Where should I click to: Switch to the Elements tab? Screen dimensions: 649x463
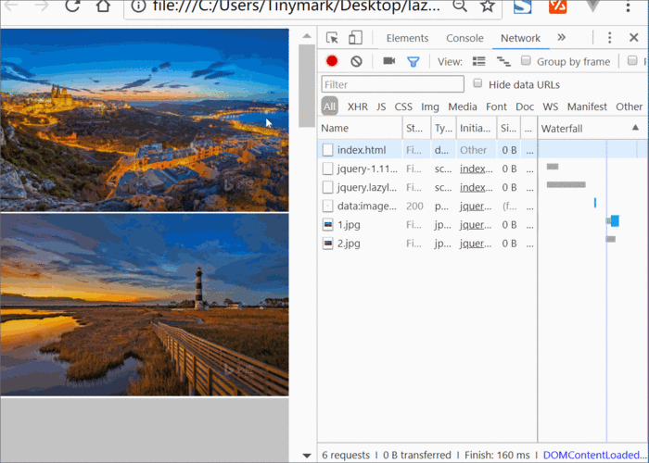tap(407, 38)
